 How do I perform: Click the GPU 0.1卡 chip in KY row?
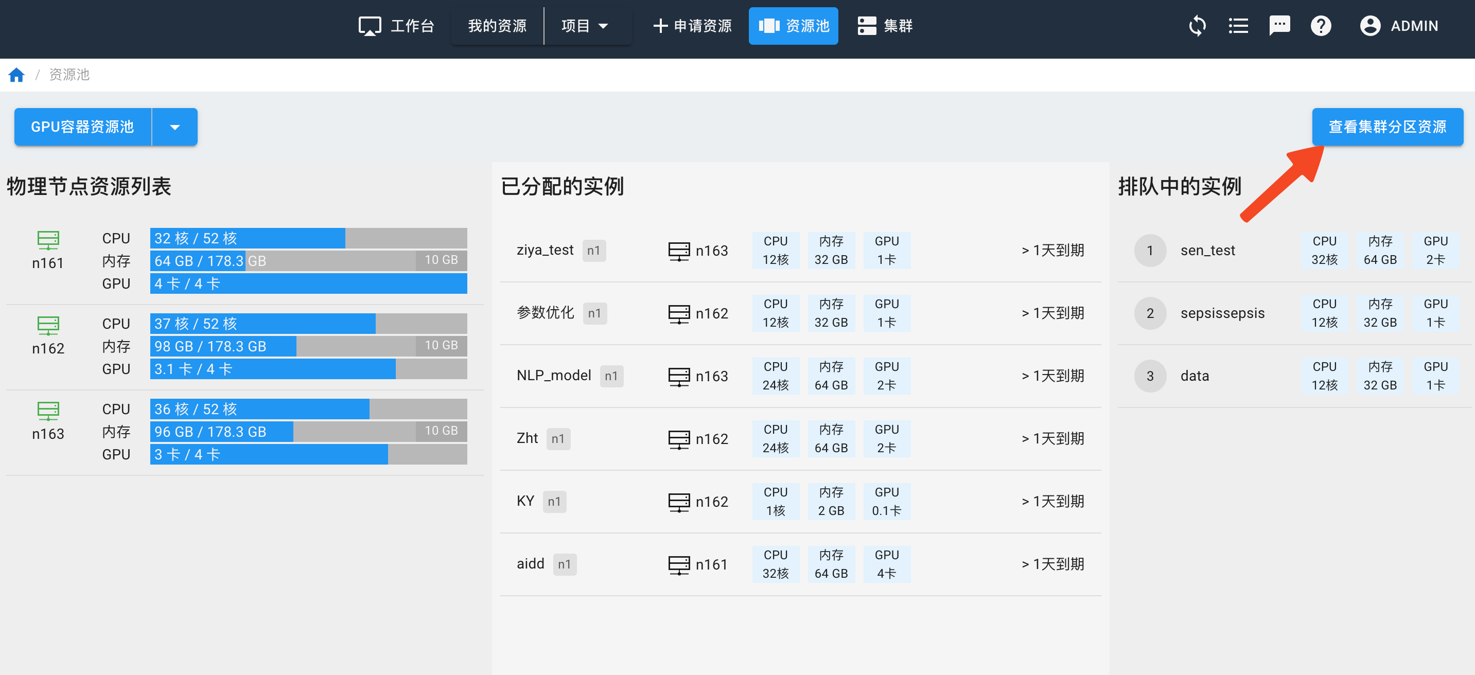tap(886, 502)
